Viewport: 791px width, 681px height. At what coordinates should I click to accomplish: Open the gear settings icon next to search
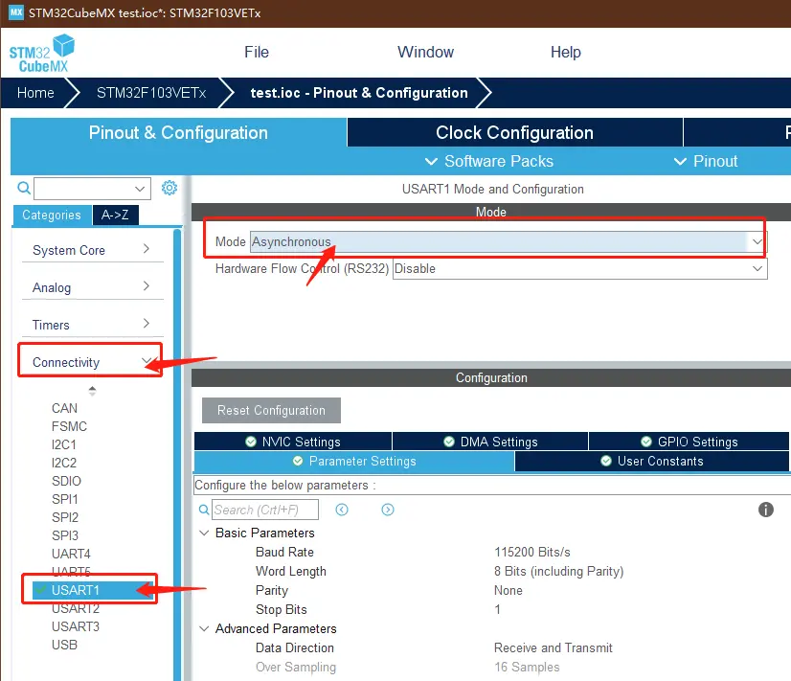[169, 188]
